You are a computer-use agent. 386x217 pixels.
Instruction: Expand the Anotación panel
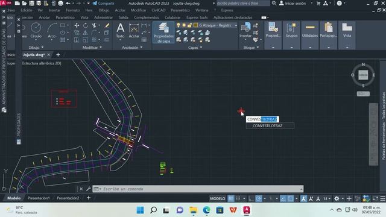click(x=132, y=47)
